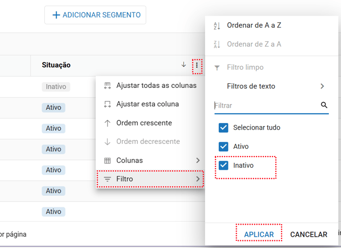
Task: Click the Ordenar de Z a A icon
Action: 217,44
